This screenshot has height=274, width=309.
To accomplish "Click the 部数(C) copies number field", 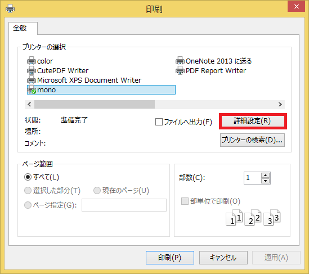I will tap(253, 178).
